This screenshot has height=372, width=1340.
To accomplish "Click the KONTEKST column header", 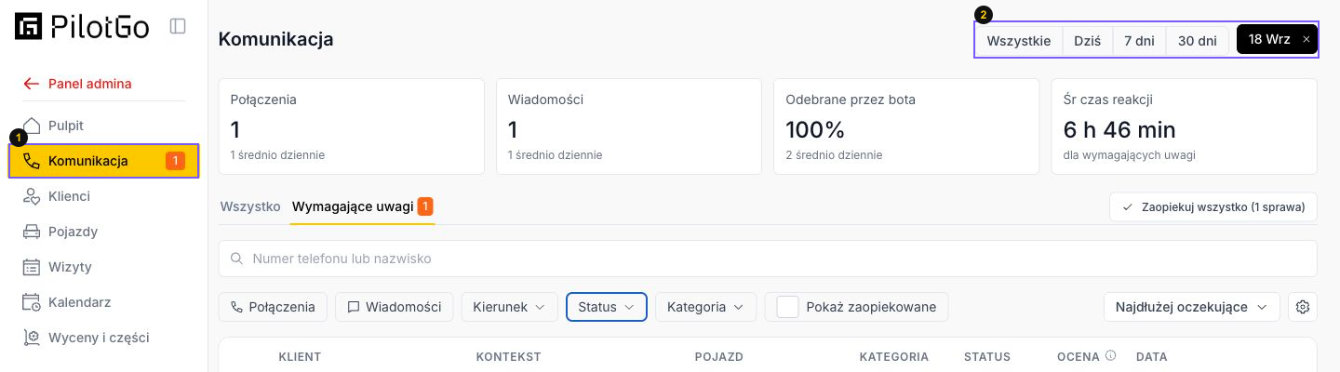I will point(508,356).
